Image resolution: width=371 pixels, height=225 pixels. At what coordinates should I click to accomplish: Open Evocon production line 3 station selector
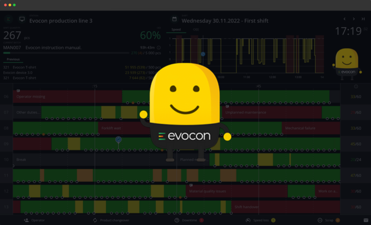[61, 21]
